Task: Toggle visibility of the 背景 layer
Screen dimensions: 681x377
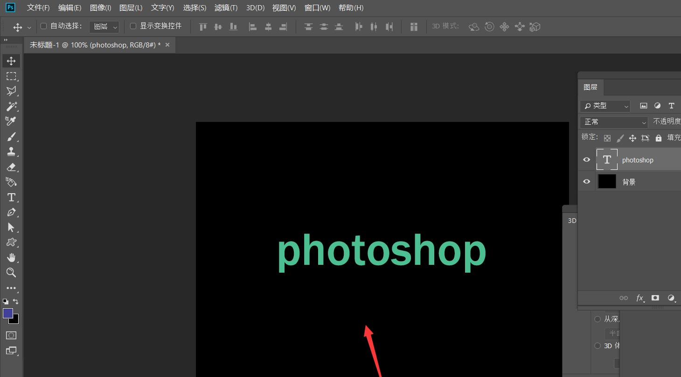Action: click(586, 182)
